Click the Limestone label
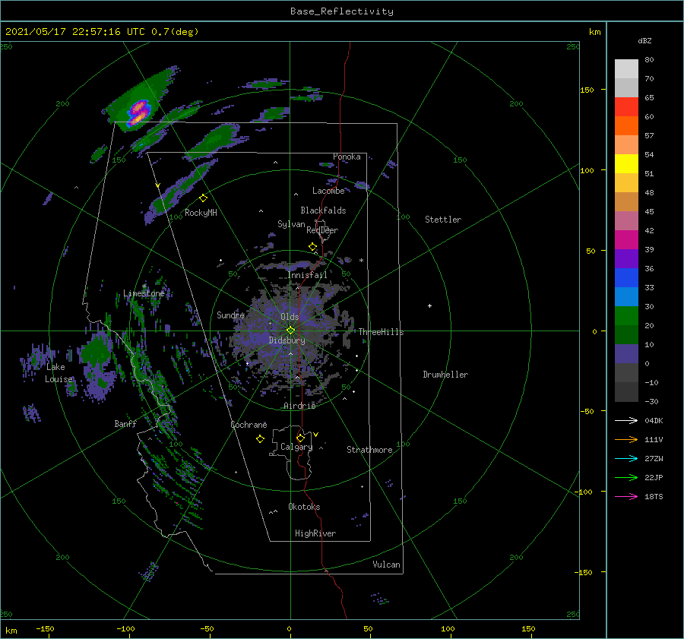Viewport: 684px width, 639px height. click(x=144, y=293)
